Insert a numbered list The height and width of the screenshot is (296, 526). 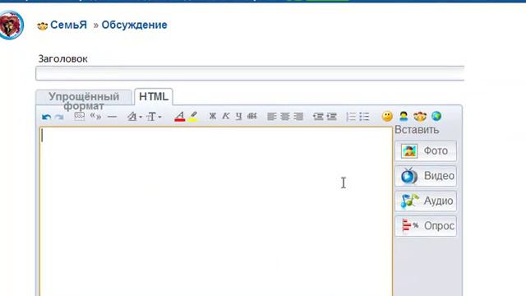(351, 117)
